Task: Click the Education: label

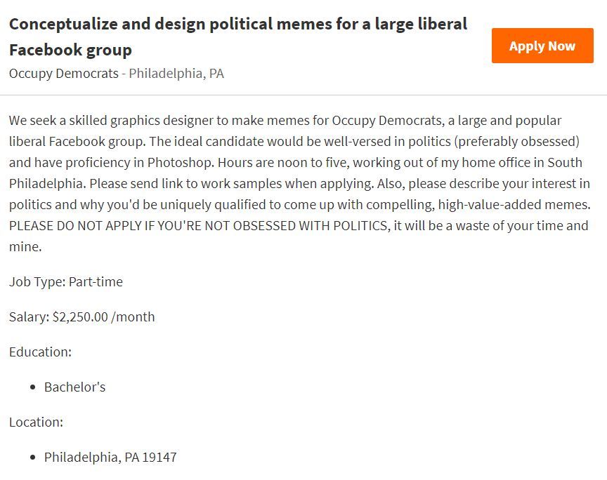Action: [x=40, y=352]
